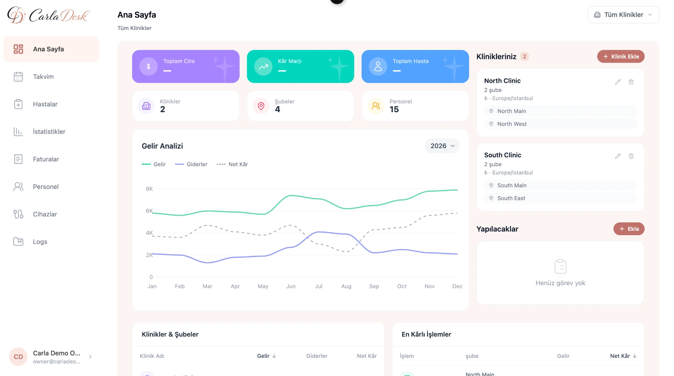Click the Şubeler location pin icon
This screenshot has height=376, width=674.
pyautogui.click(x=261, y=106)
